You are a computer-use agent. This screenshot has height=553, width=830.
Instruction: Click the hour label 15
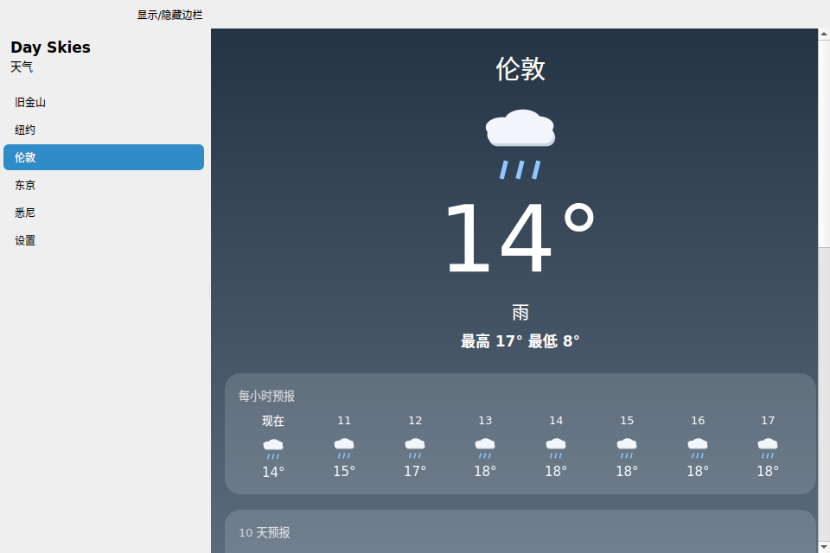(627, 420)
